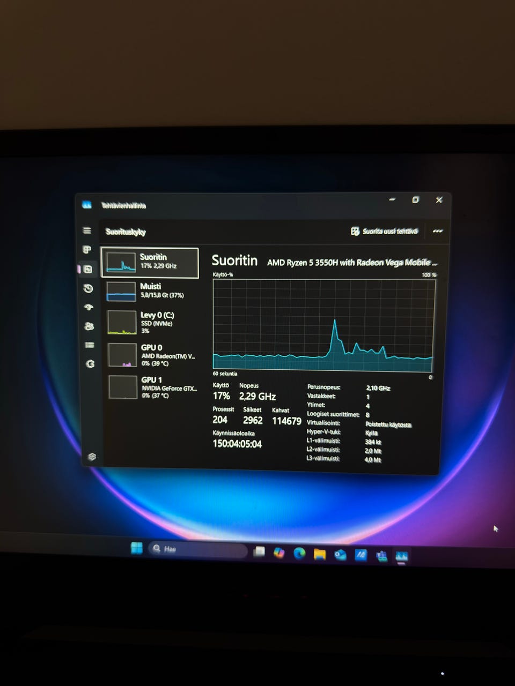Viewport: 515px width, 686px height.
Task: Open the Users page icon
Action: [90, 326]
